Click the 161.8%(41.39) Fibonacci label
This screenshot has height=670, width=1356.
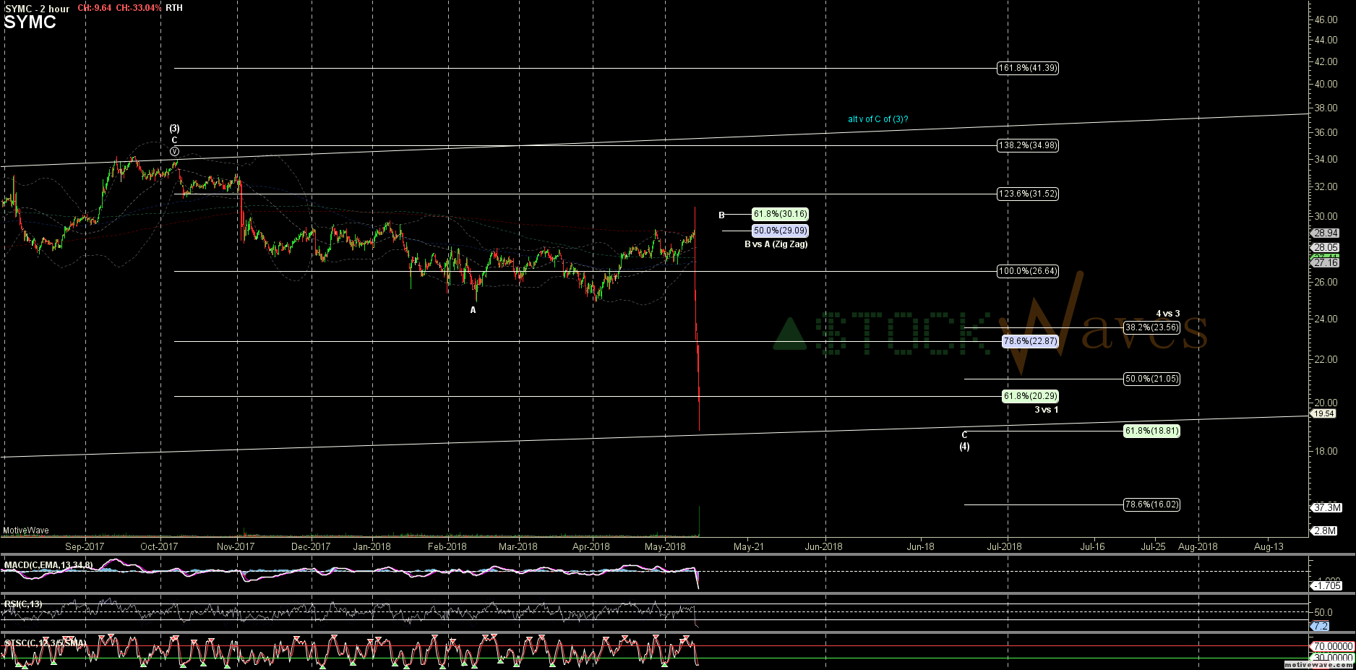tap(1028, 68)
